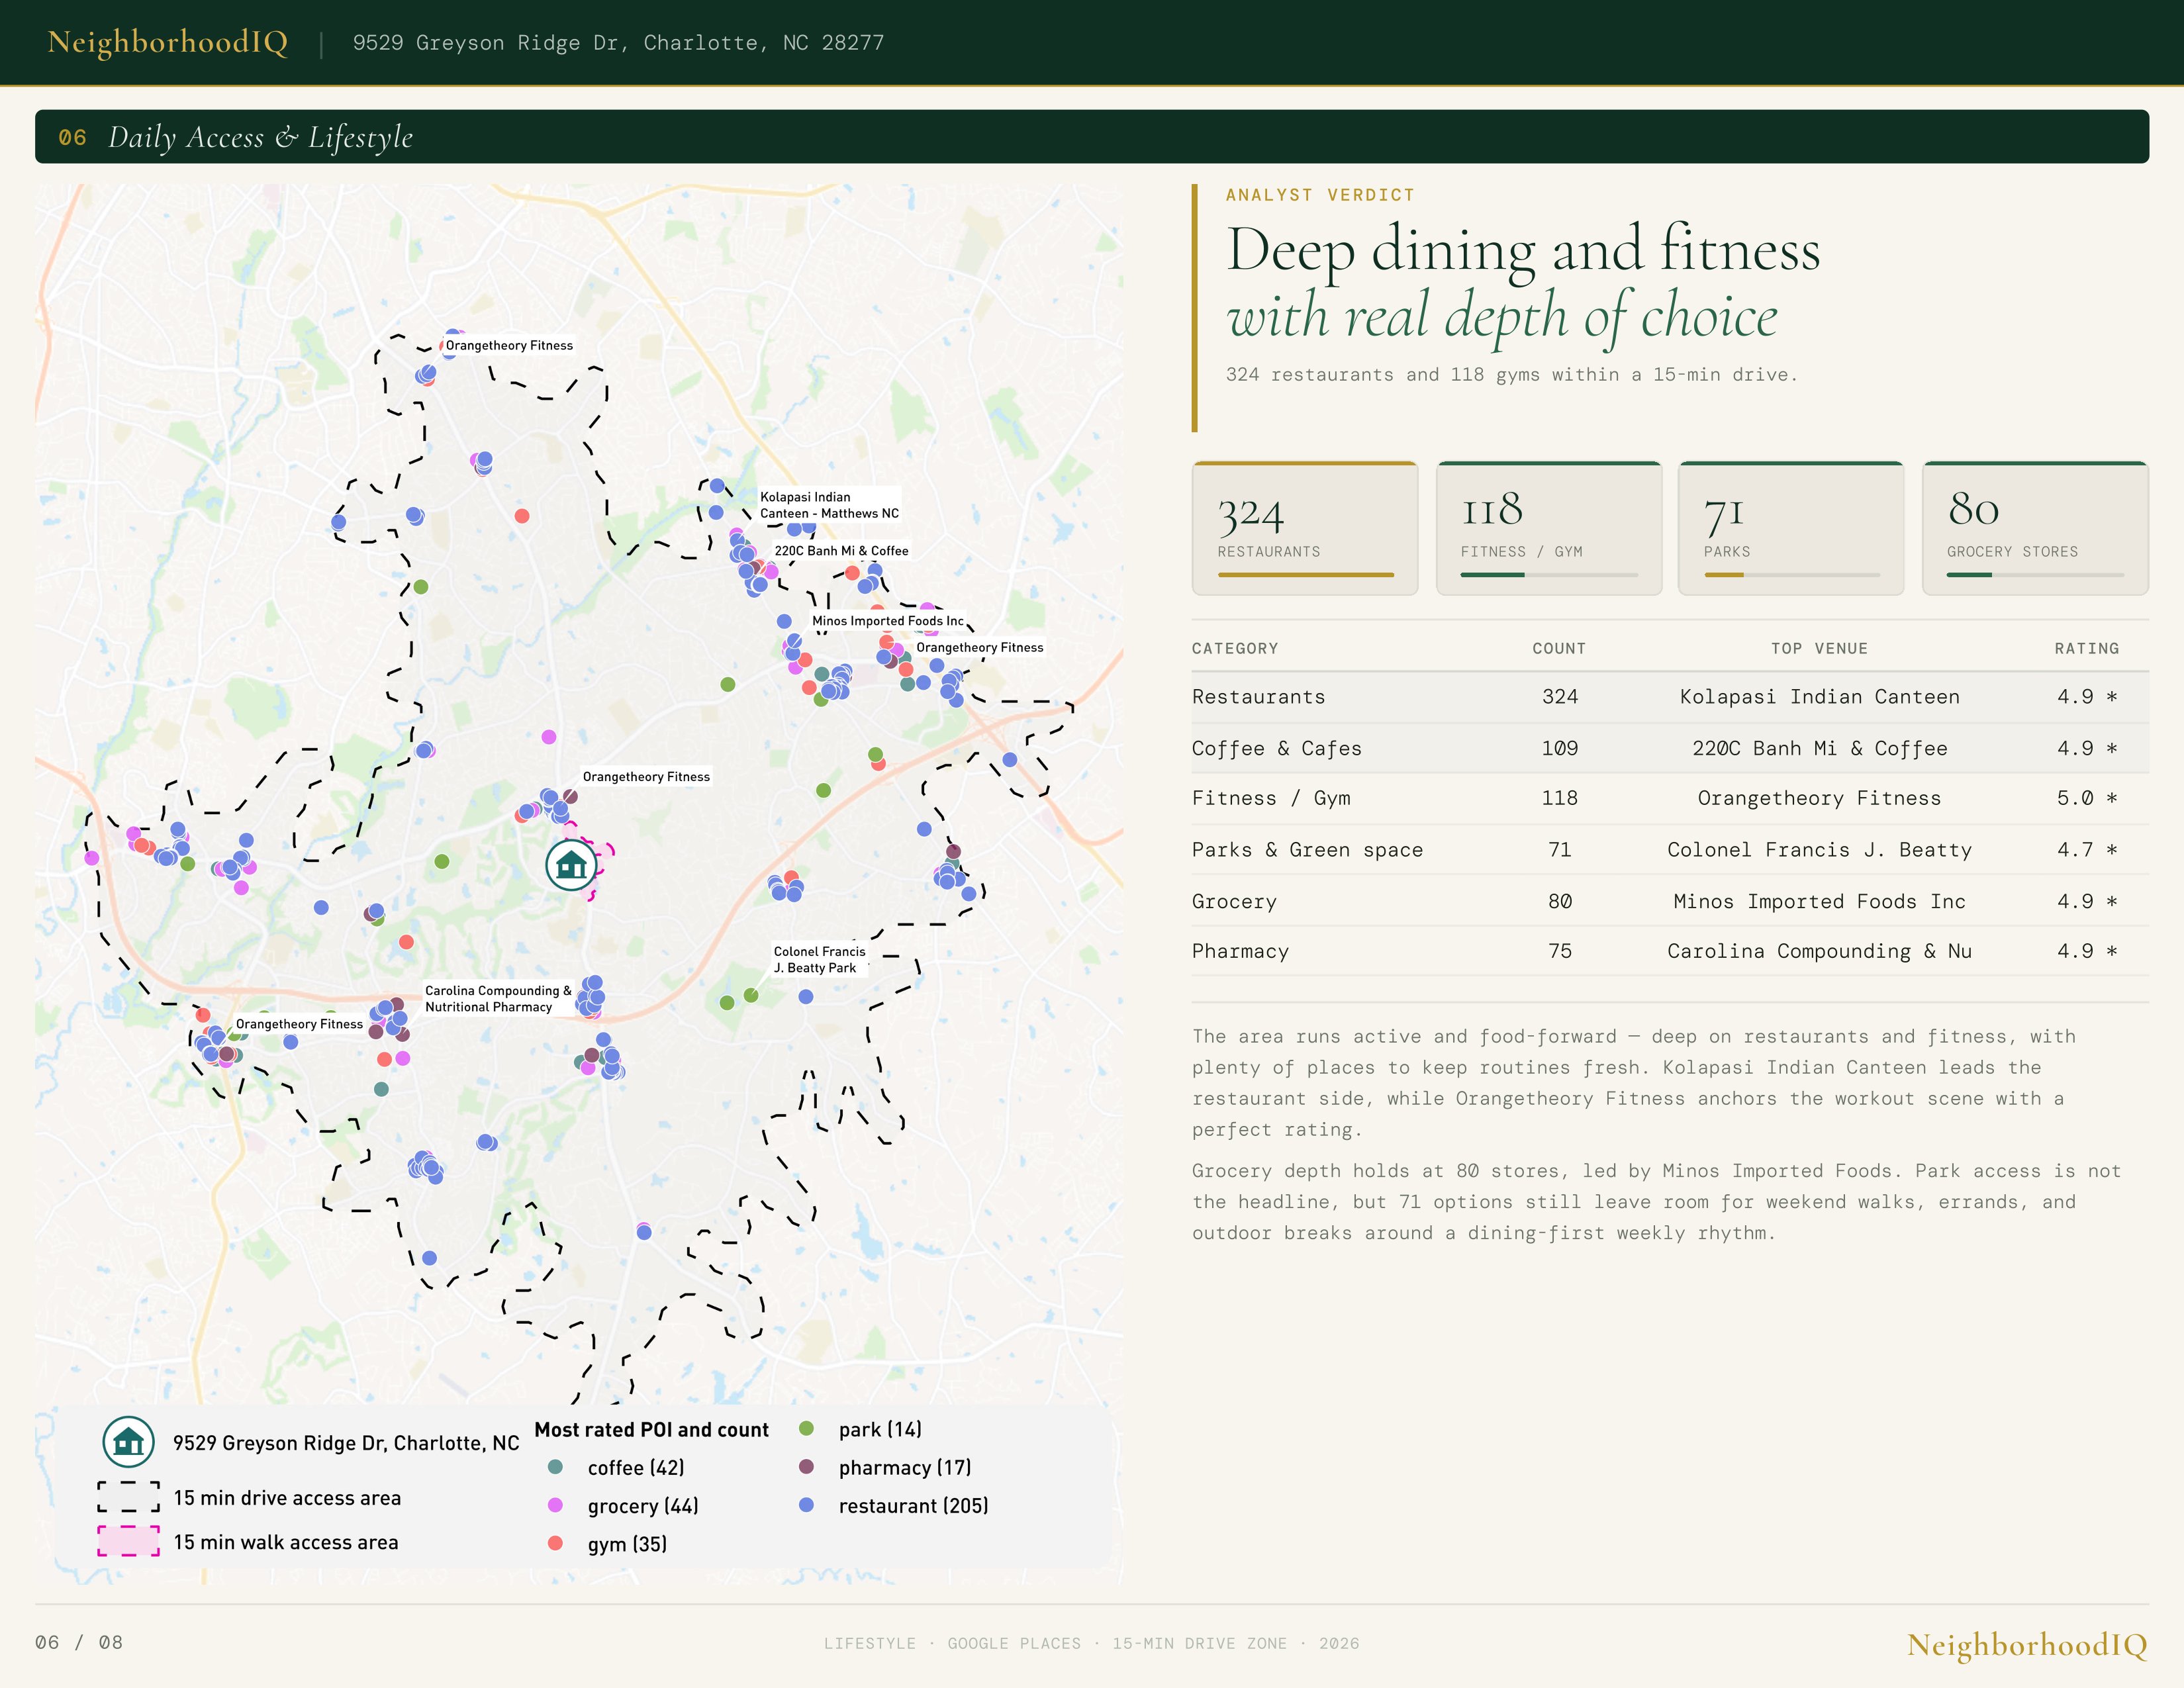Click the Restaurants row category cell
This screenshot has height=1688, width=2184.
coord(1258,697)
